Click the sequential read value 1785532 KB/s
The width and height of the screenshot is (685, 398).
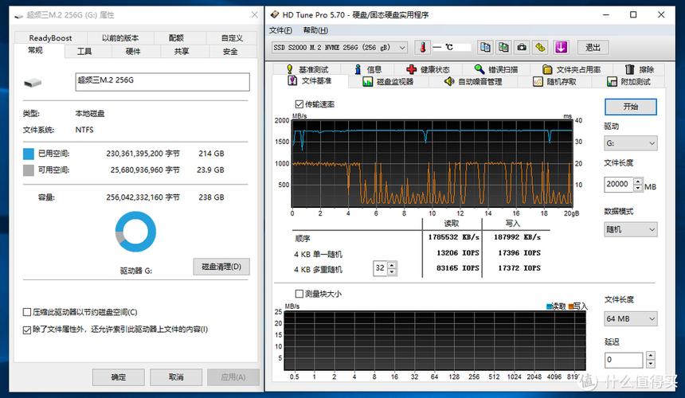(x=453, y=237)
